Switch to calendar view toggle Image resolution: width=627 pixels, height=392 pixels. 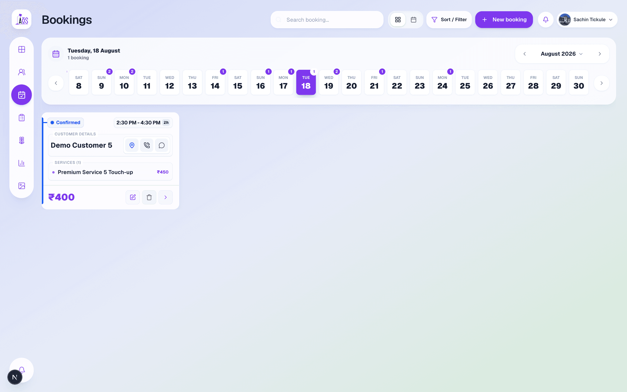tap(414, 20)
